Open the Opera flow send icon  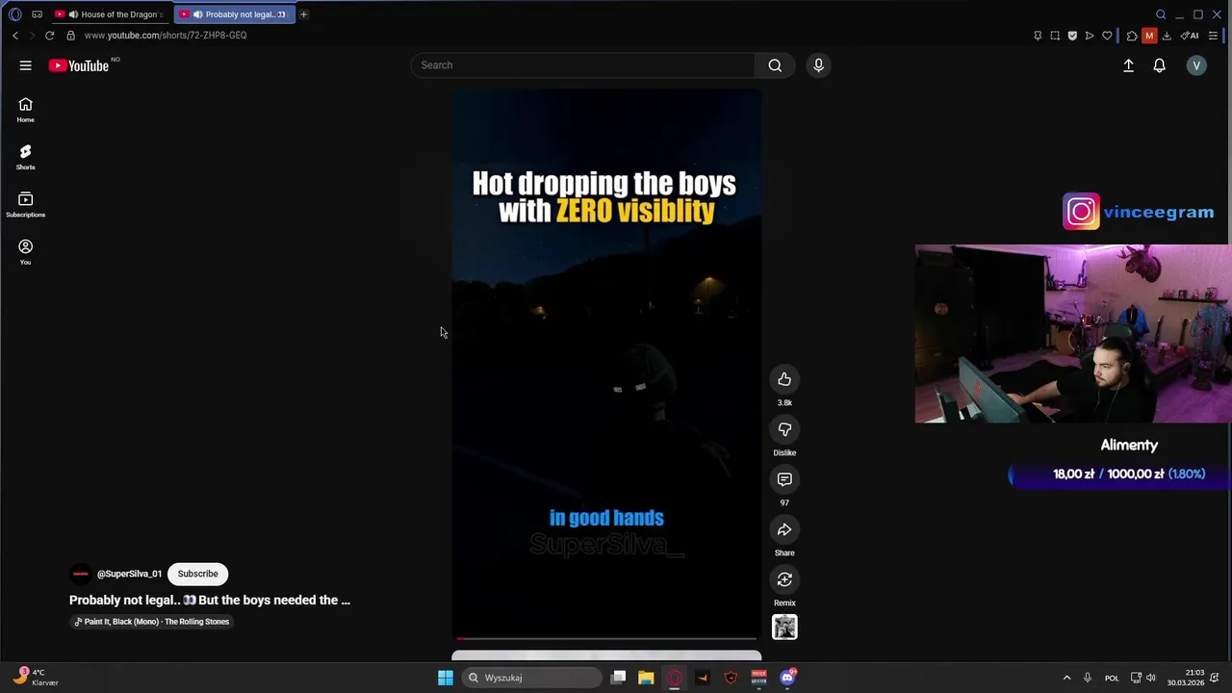(1090, 36)
